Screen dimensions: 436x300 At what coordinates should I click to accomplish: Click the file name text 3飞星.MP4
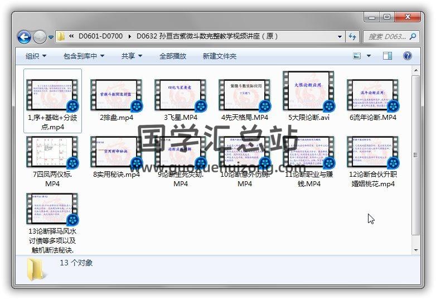(181, 118)
